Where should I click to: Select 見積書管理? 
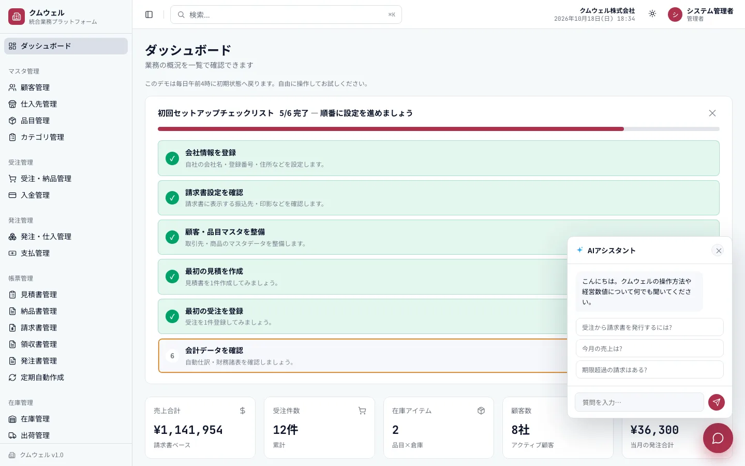[66, 295]
